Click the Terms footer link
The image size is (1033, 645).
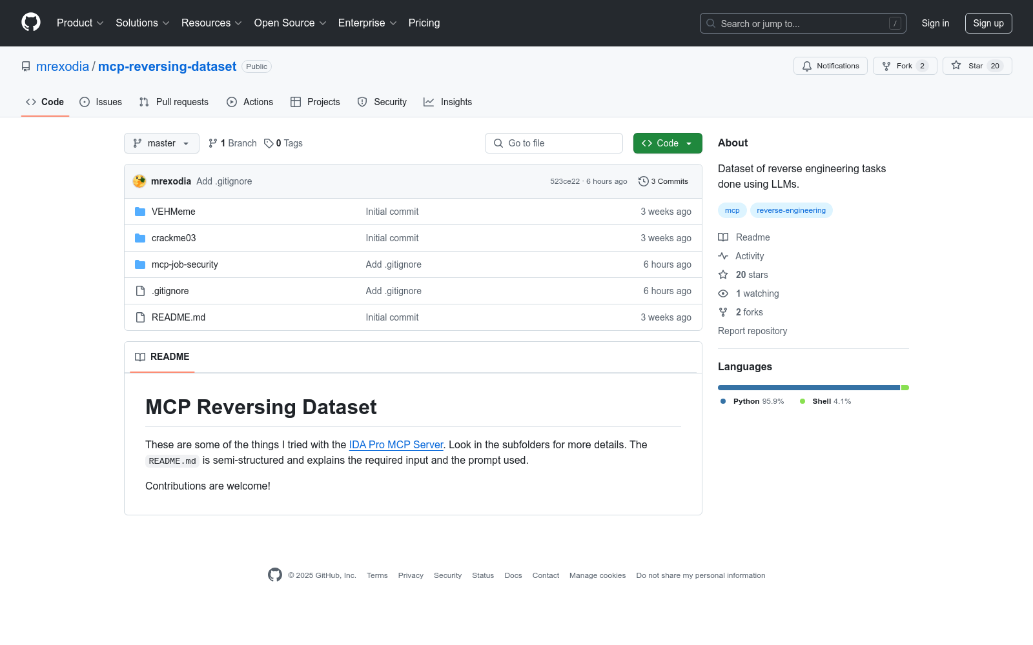[377, 575]
